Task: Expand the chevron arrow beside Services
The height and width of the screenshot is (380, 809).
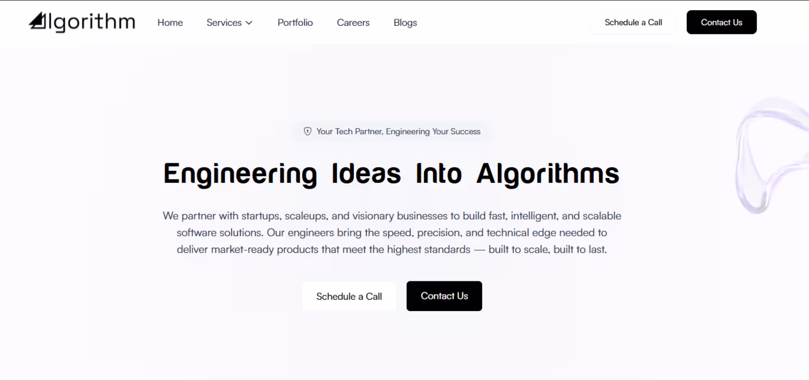Action: (249, 23)
